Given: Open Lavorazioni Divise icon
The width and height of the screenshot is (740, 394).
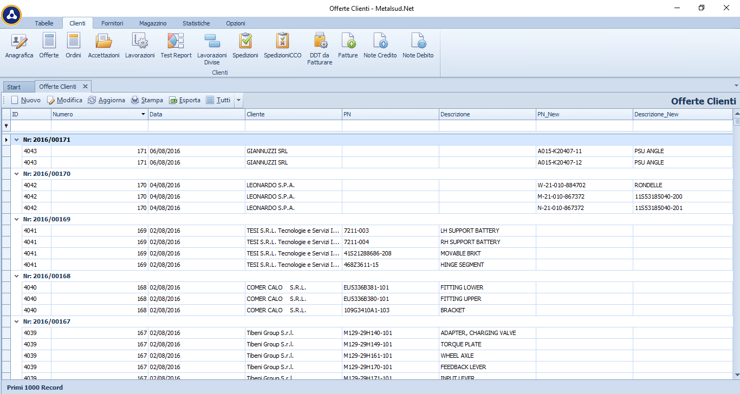Looking at the screenshot, I should pos(212,49).
